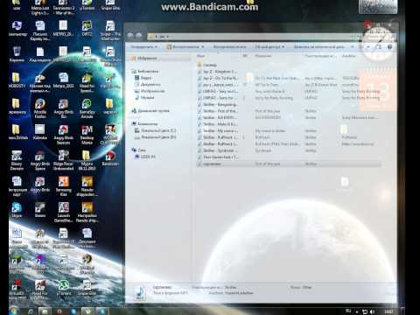Select the Steam desktop shortcut
420x315 pixels.
40,210
